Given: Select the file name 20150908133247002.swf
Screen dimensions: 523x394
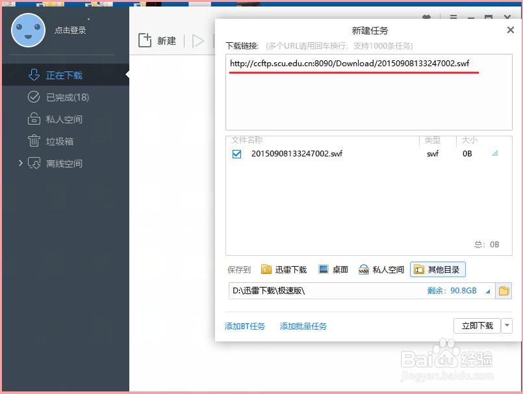Looking at the screenshot, I should coord(296,154).
